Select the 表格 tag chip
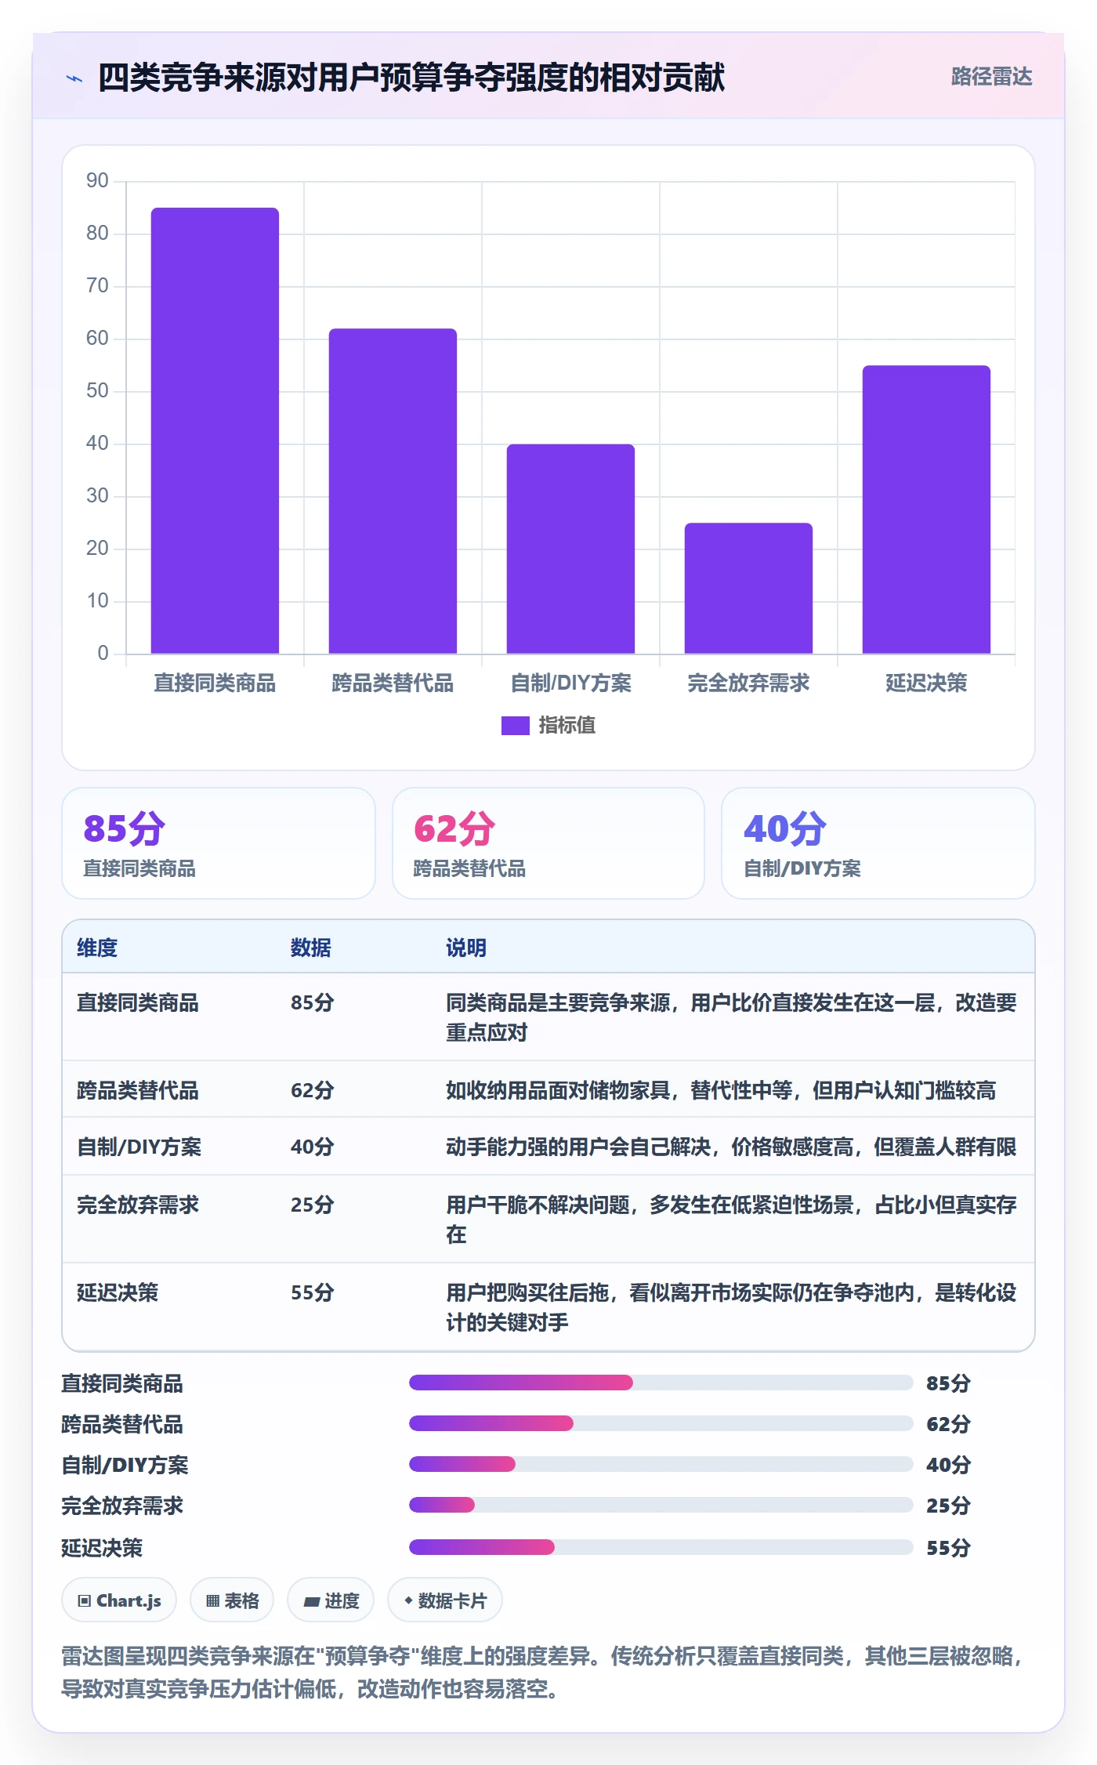Image resolution: width=1097 pixels, height=1765 pixels. tap(232, 1600)
